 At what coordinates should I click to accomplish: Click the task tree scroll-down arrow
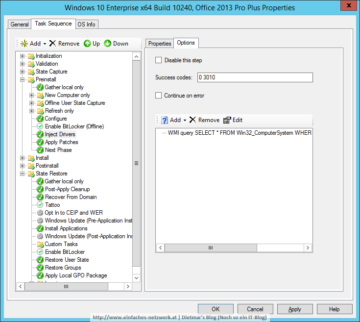tap(136, 278)
